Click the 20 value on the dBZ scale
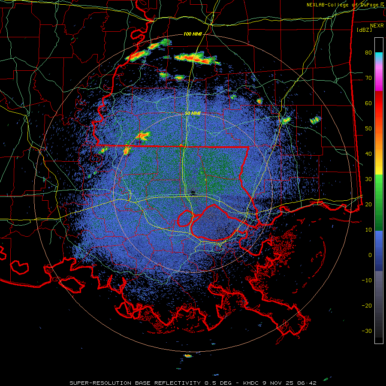 [368, 204]
